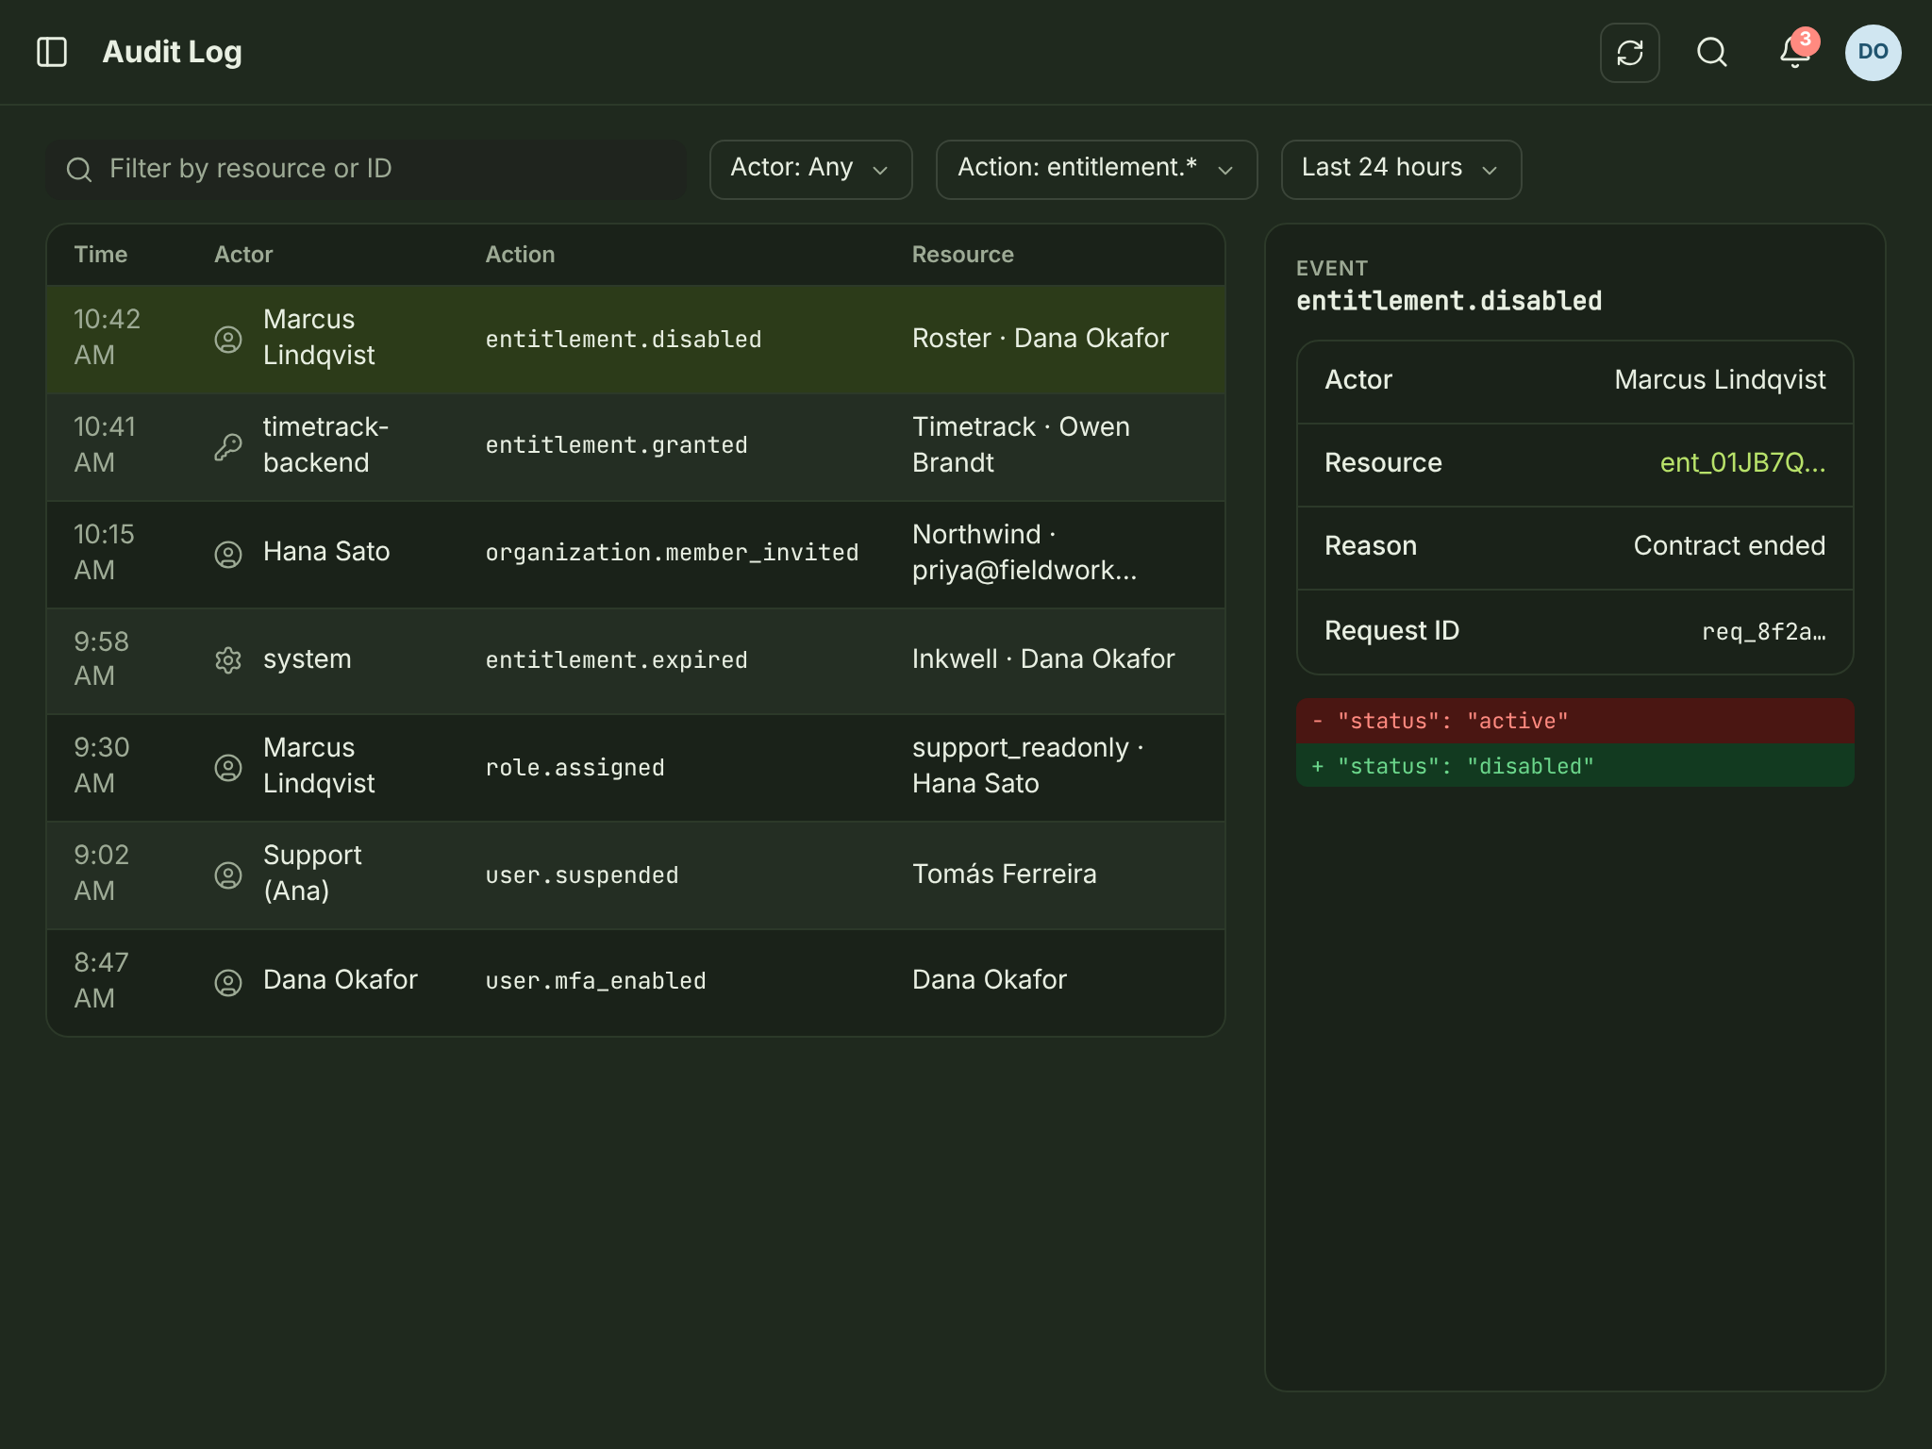Open the DO user avatar menu
1932x1449 pixels.
(x=1873, y=53)
